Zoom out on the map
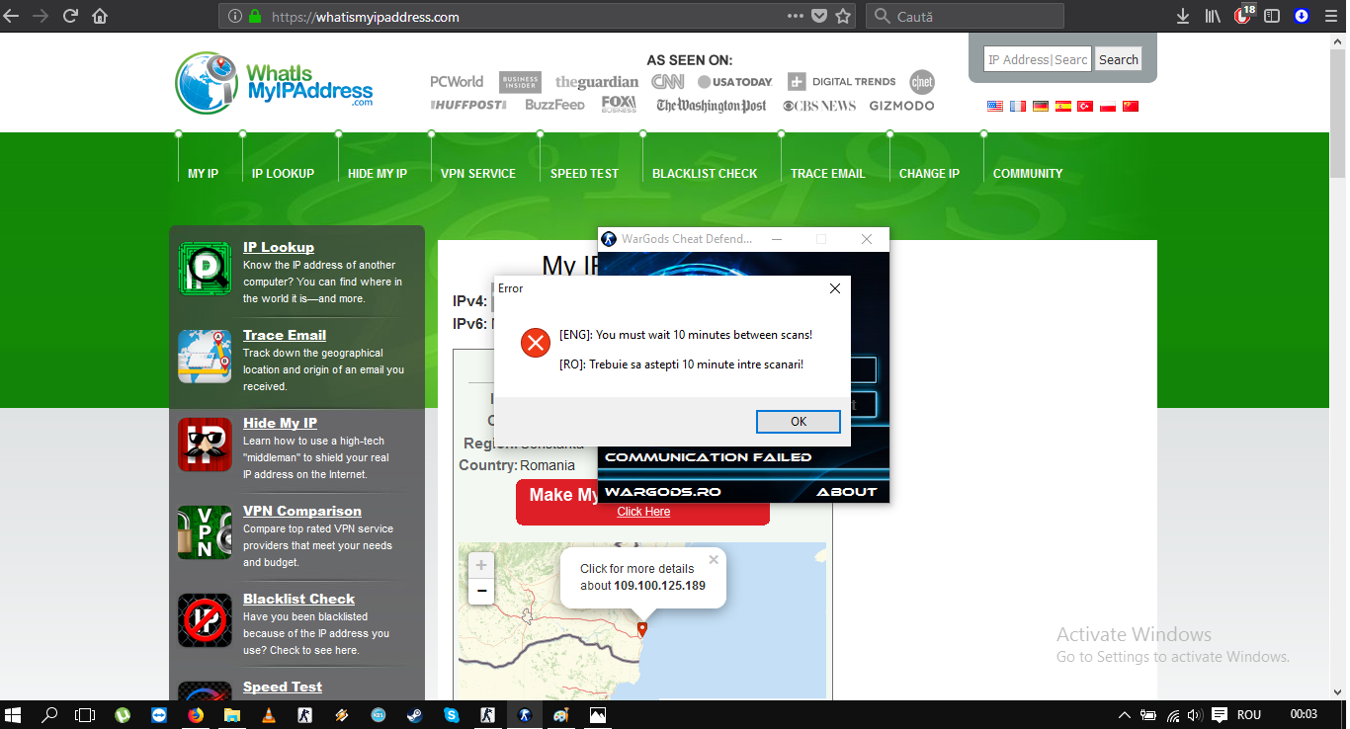The width and height of the screenshot is (1350, 729). 481,592
